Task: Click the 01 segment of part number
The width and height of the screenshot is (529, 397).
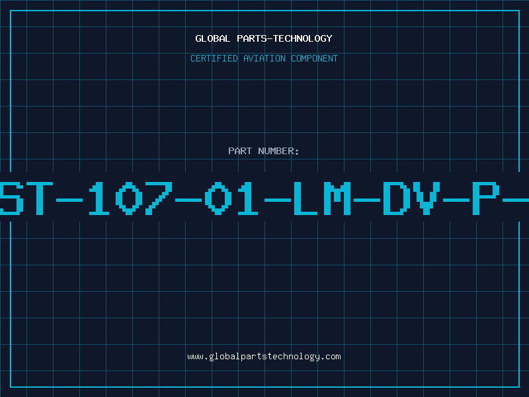Action: (231, 198)
